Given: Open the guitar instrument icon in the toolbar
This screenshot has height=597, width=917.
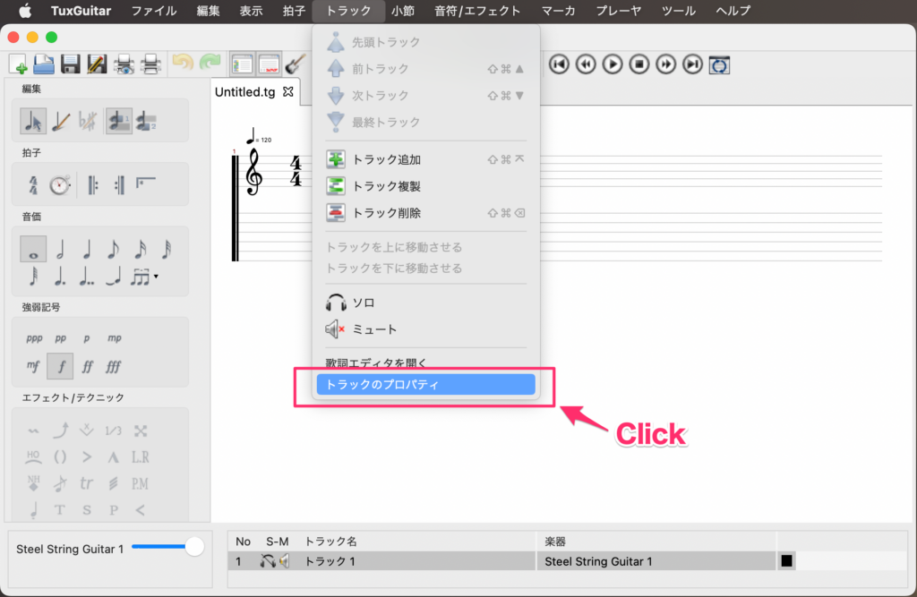Looking at the screenshot, I should (x=296, y=64).
